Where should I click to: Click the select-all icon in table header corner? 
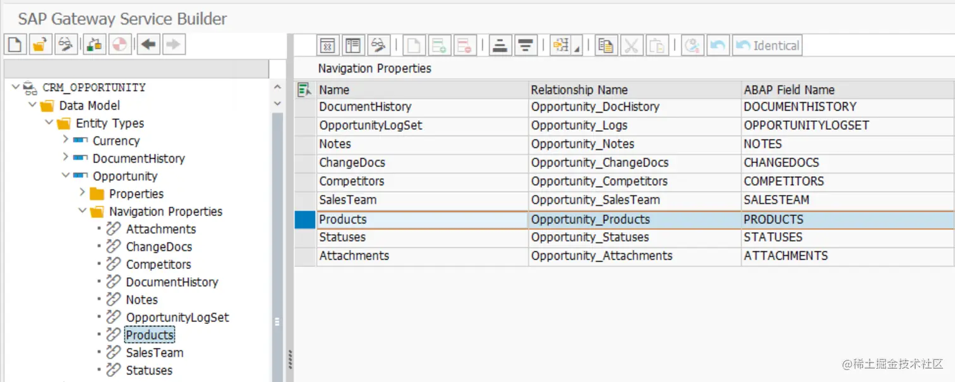click(304, 90)
